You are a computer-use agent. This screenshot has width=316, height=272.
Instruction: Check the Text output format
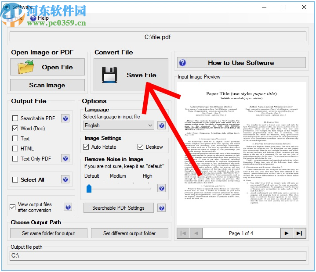(15, 139)
